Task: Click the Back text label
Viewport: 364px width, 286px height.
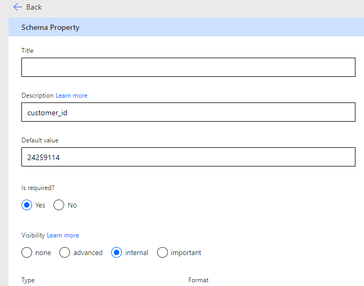Action: 34,7
